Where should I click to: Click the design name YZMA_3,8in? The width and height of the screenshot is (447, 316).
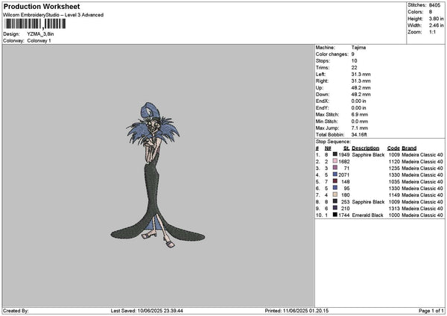click(x=39, y=34)
